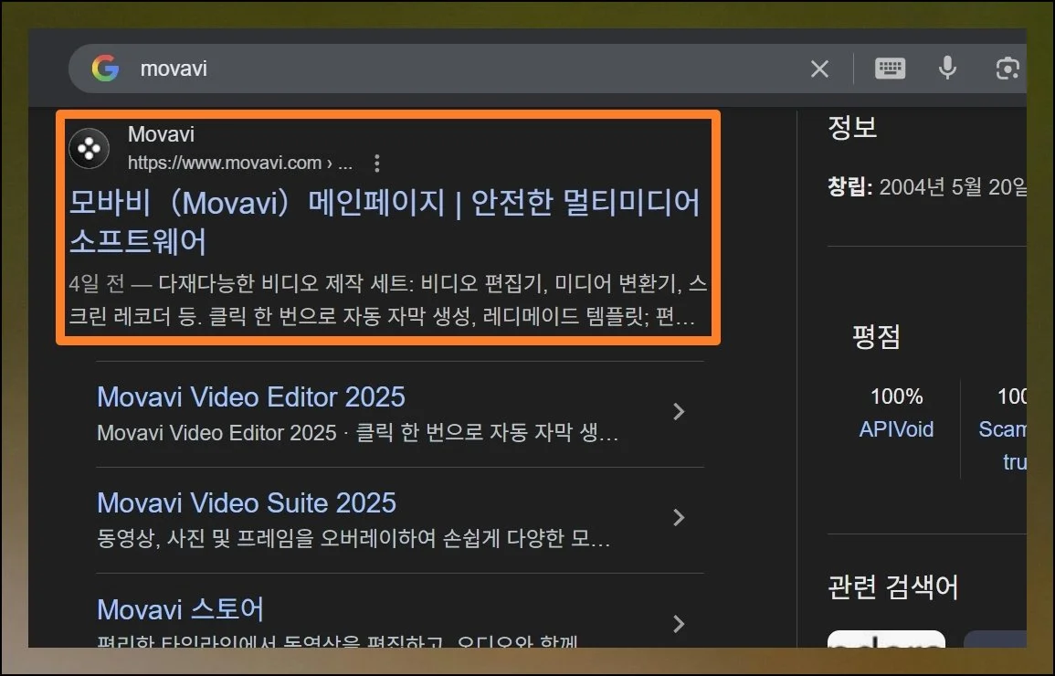Click the https://www.movavi.com URL text
The image size is (1055, 676).
coord(224,164)
